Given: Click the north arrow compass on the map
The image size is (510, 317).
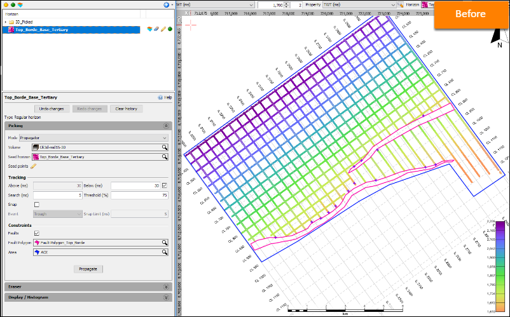Looking at the screenshot, I should coord(499,38).
